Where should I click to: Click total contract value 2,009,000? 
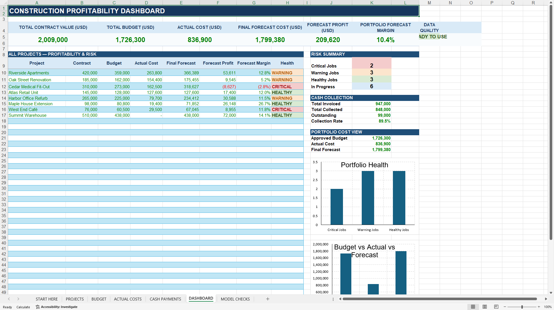53,40
